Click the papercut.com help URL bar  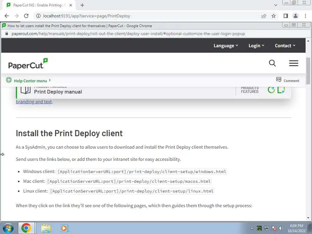128,34
